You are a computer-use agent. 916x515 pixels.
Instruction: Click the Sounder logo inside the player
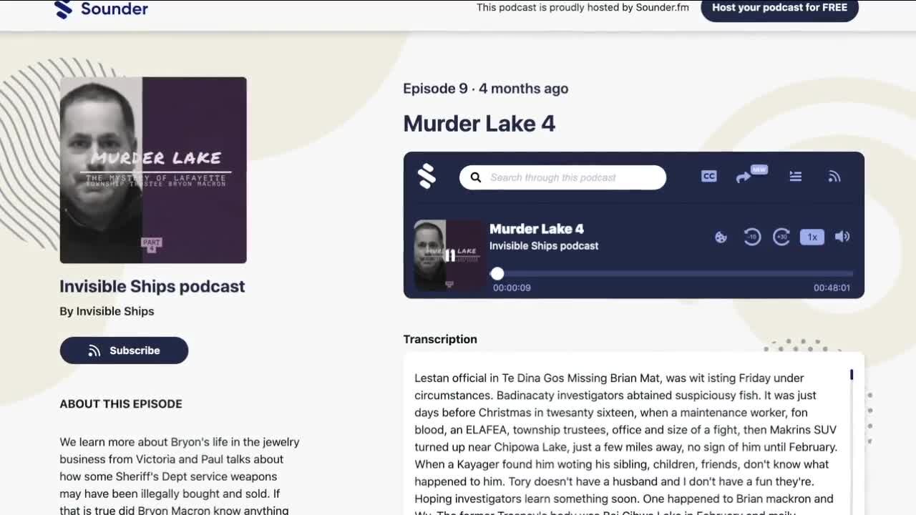tap(427, 177)
